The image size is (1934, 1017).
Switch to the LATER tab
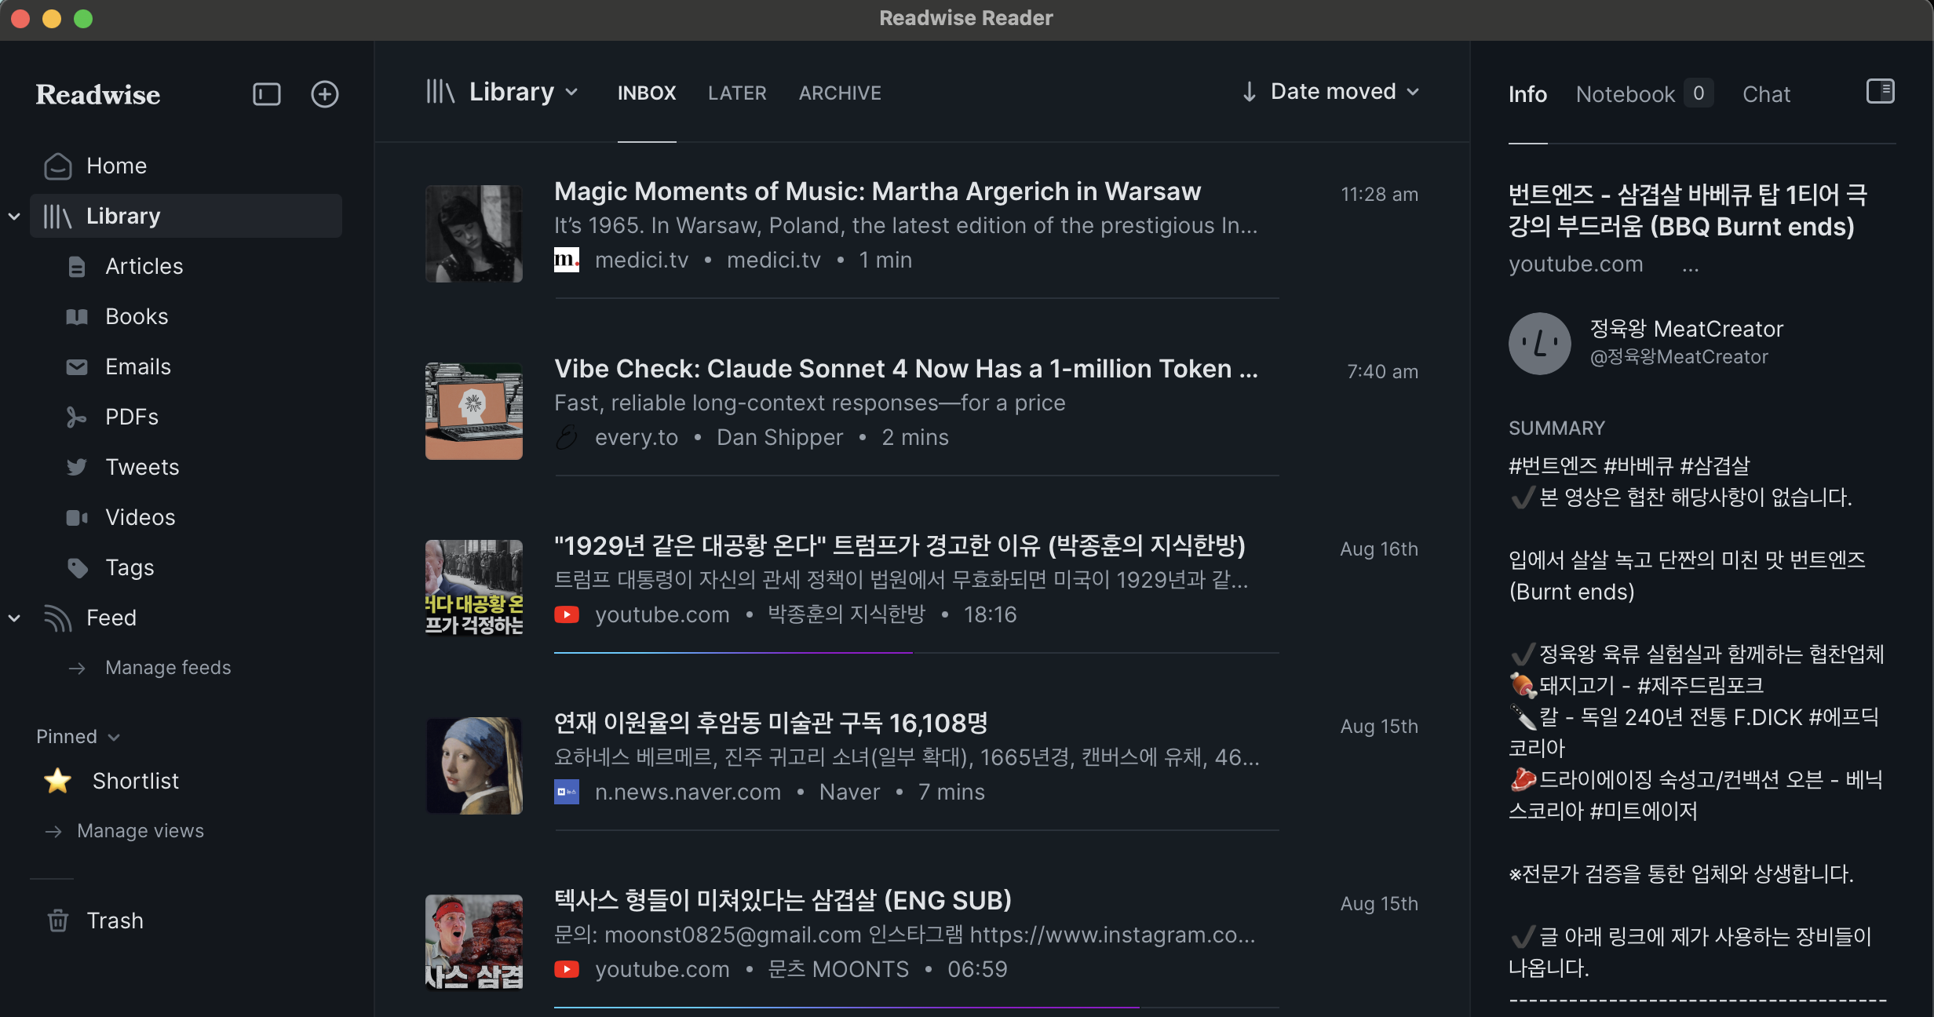[x=736, y=93]
